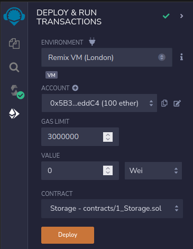Click the gas limit stepper arrows
This screenshot has height=249, width=193.
(108, 137)
